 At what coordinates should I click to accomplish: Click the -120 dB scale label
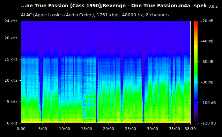tap(208, 123)
